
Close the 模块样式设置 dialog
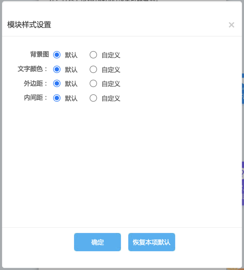point(232,25)
